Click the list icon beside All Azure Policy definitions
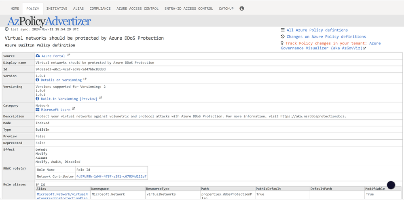Screen dimensions: 404x200 (x=283, y=30)
